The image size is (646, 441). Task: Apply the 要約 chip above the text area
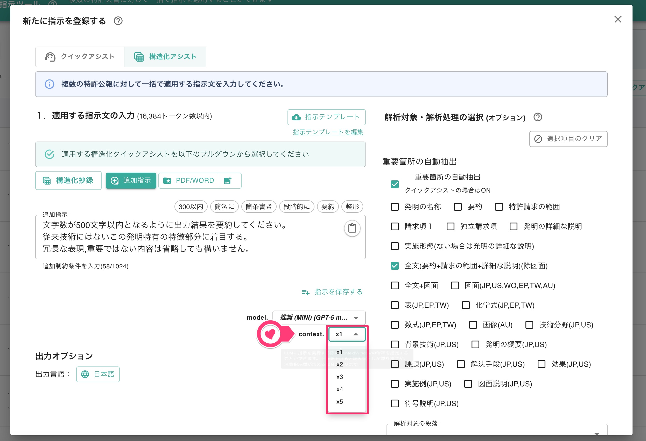[328, 207]
